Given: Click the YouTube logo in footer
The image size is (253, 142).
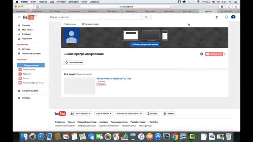Looking at the screenshot, I should tap(60, 114).
